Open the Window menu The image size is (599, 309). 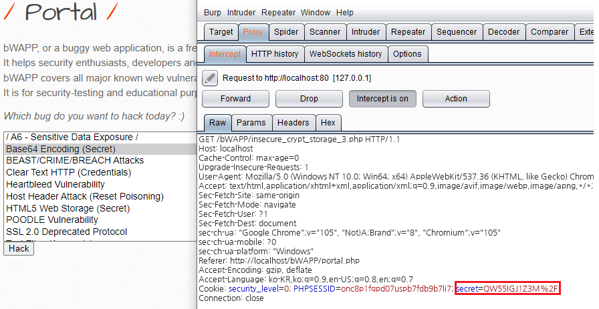pyautogui.click(x=315, y=13)
